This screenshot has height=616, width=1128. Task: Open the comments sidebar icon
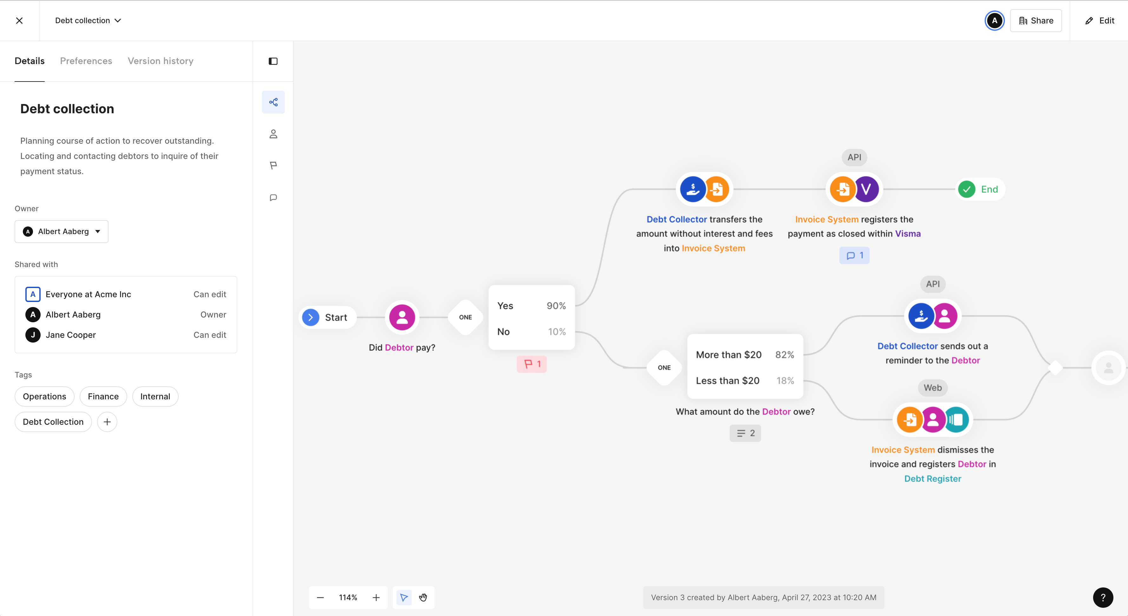coord(273,197)
